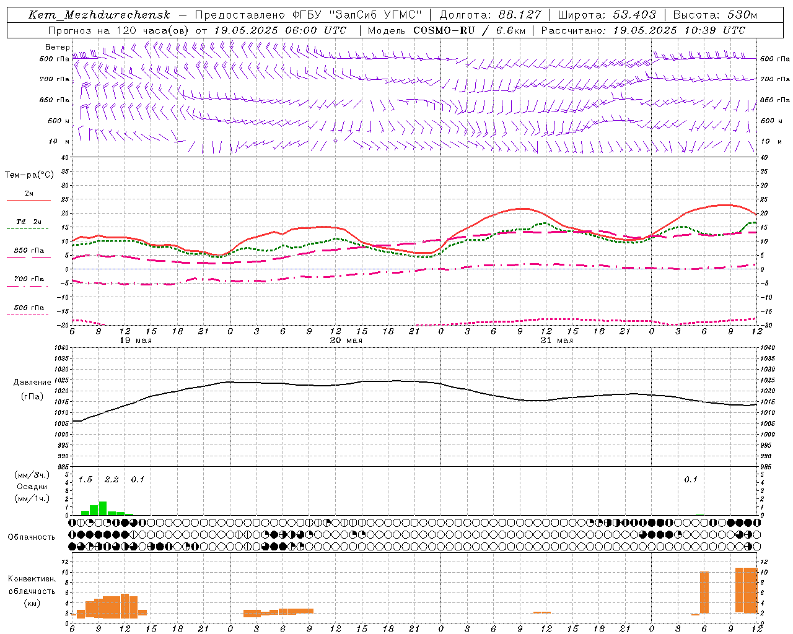Click the Облачность cloud cover label

(x=32, y=537)
